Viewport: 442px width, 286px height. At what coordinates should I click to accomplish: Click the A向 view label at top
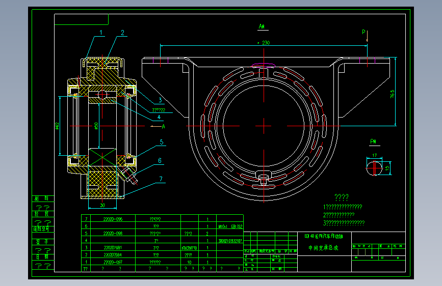(262, 26)
